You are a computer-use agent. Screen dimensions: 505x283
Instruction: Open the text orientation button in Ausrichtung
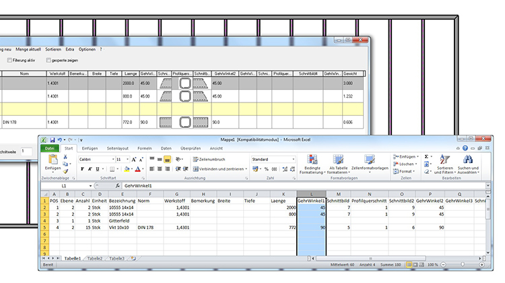point(178,159)
